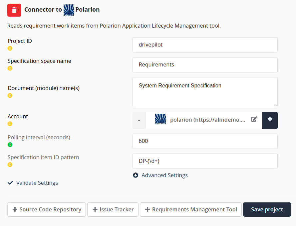Expand Advanced Settings
This screenshot has height=226, width=296.
(164, 175)
